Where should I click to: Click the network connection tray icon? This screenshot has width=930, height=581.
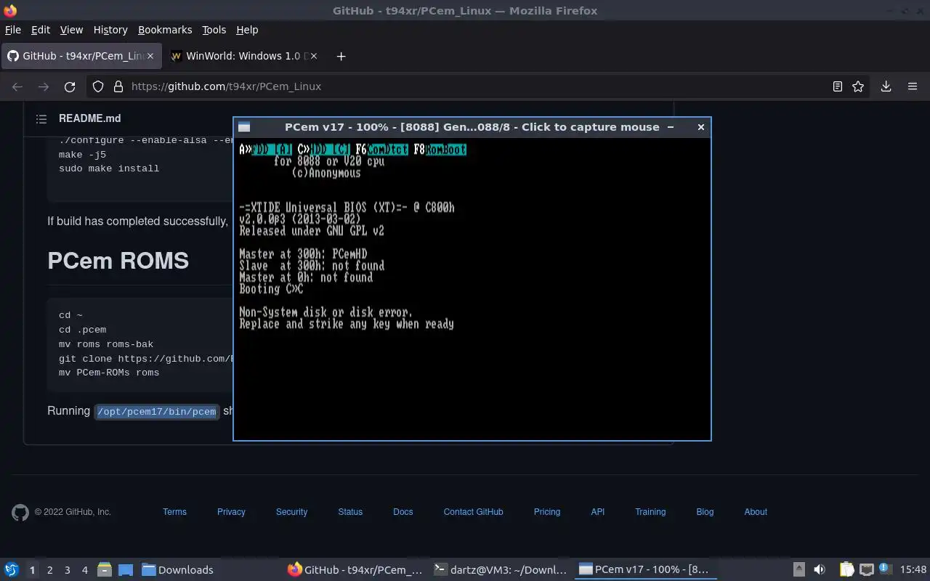coord(866,570)
